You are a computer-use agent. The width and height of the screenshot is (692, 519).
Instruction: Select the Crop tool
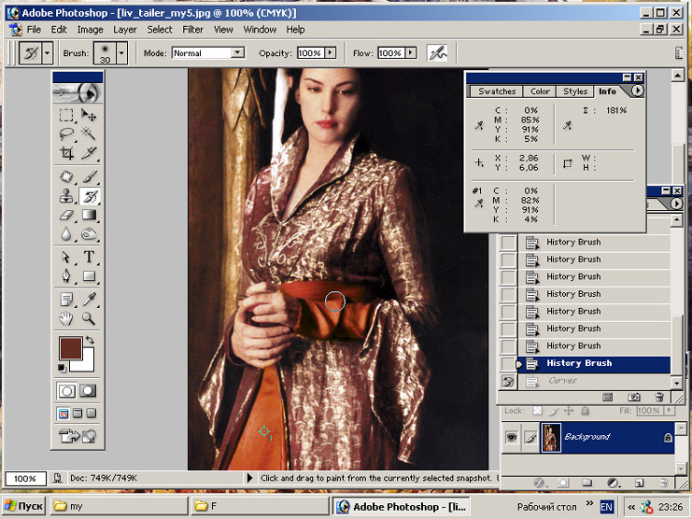tap(66, 152)
